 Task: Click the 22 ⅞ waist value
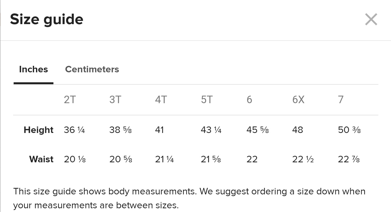pyautogui.click(x=349, y=159)
